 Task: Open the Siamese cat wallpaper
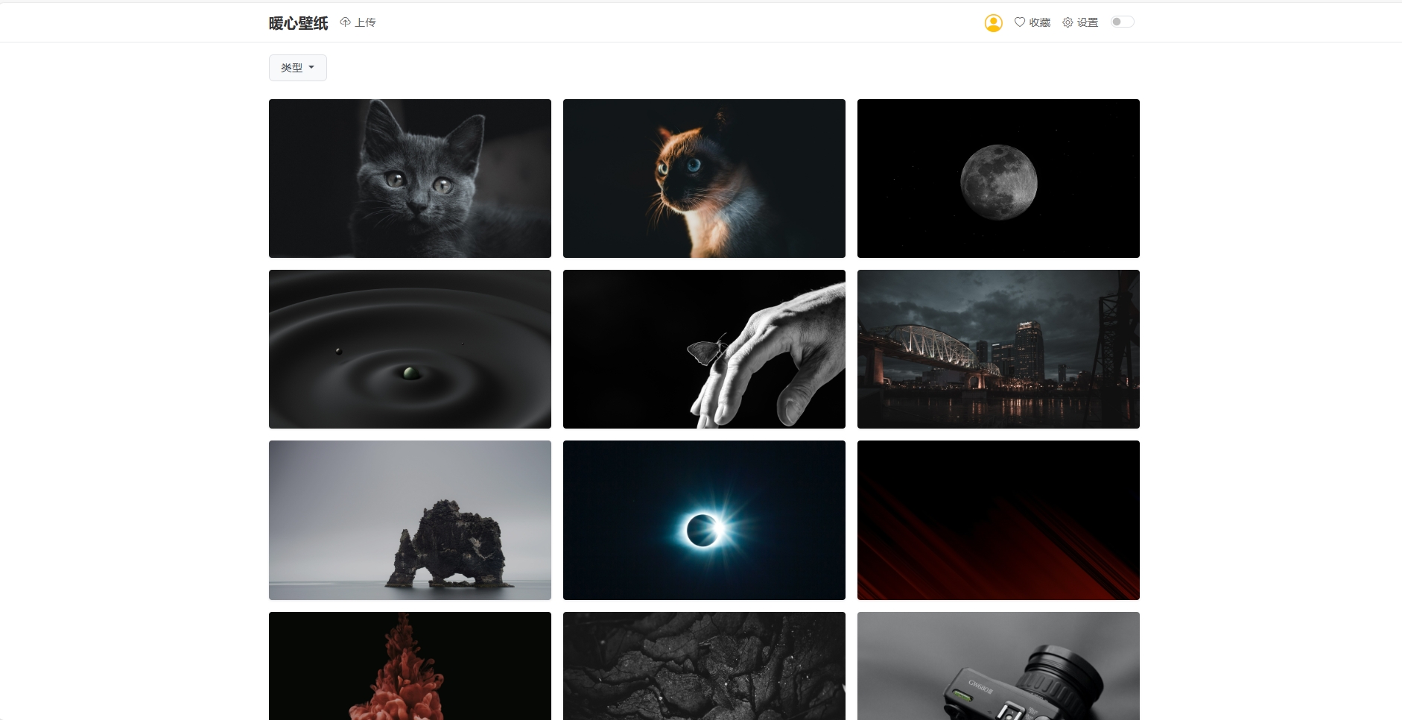[x=704, y=178]
